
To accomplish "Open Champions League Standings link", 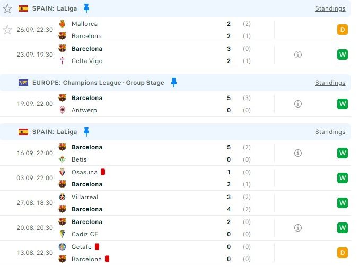I will (330, 83).
